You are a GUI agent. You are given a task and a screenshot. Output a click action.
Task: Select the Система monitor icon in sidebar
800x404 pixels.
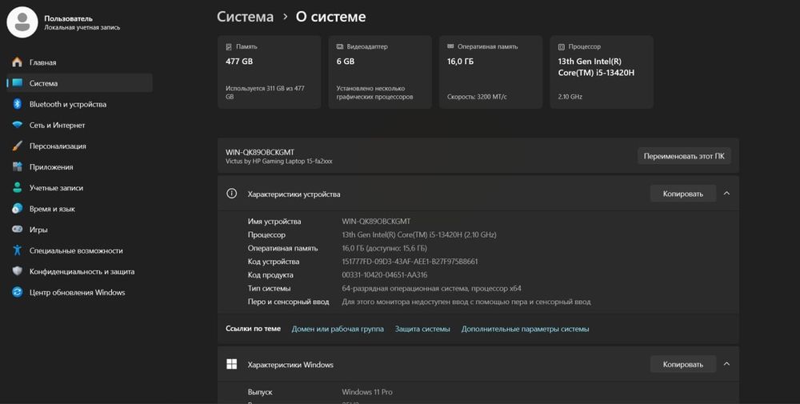click(18, 83)
